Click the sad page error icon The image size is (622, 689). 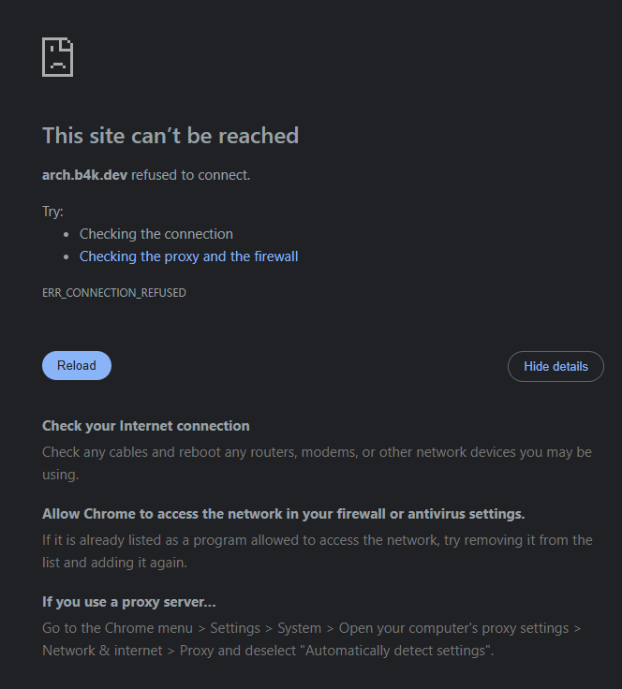[57, 57]
